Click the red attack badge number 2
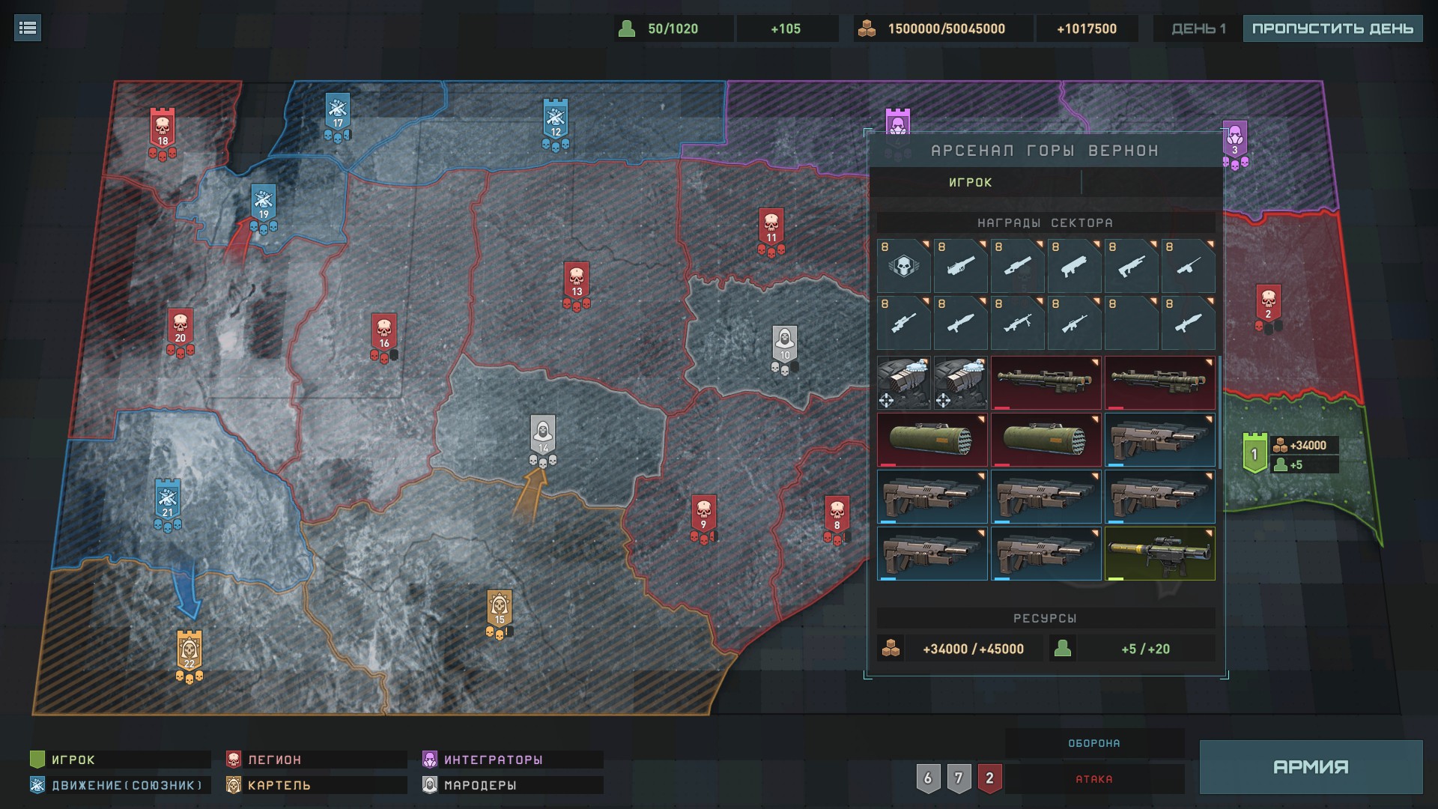The height and width of the screenshot is (809, 1438). click(x=989, y=778)
